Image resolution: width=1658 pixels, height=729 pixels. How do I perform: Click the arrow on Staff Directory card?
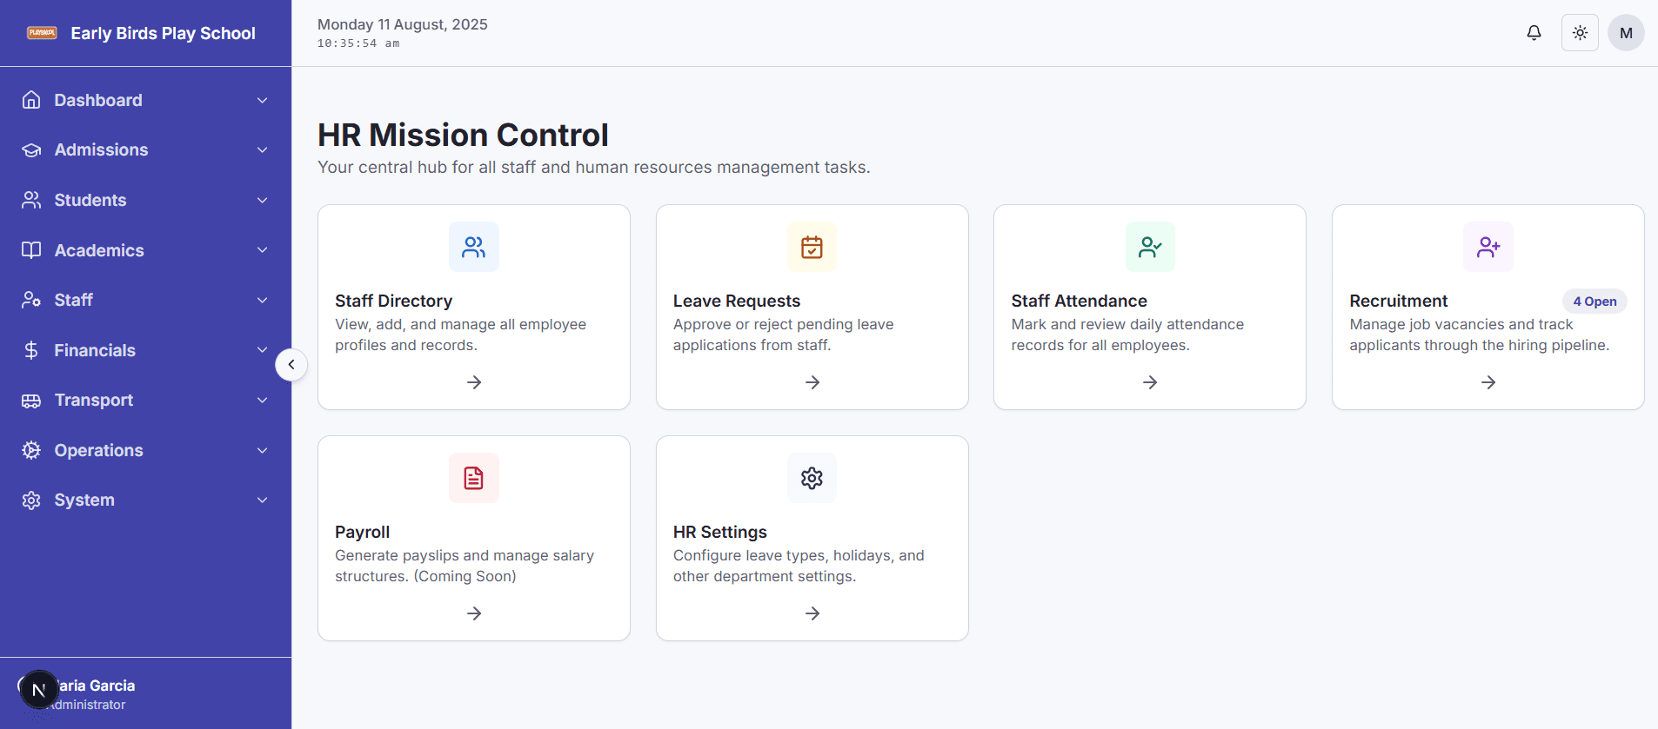[474, 382]
